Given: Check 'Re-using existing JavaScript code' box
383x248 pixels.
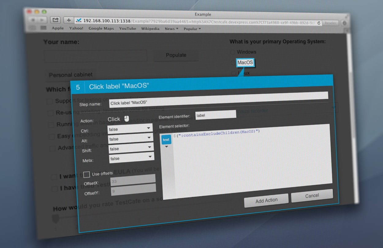Looking at the screenshot, I should click(51, 113).
